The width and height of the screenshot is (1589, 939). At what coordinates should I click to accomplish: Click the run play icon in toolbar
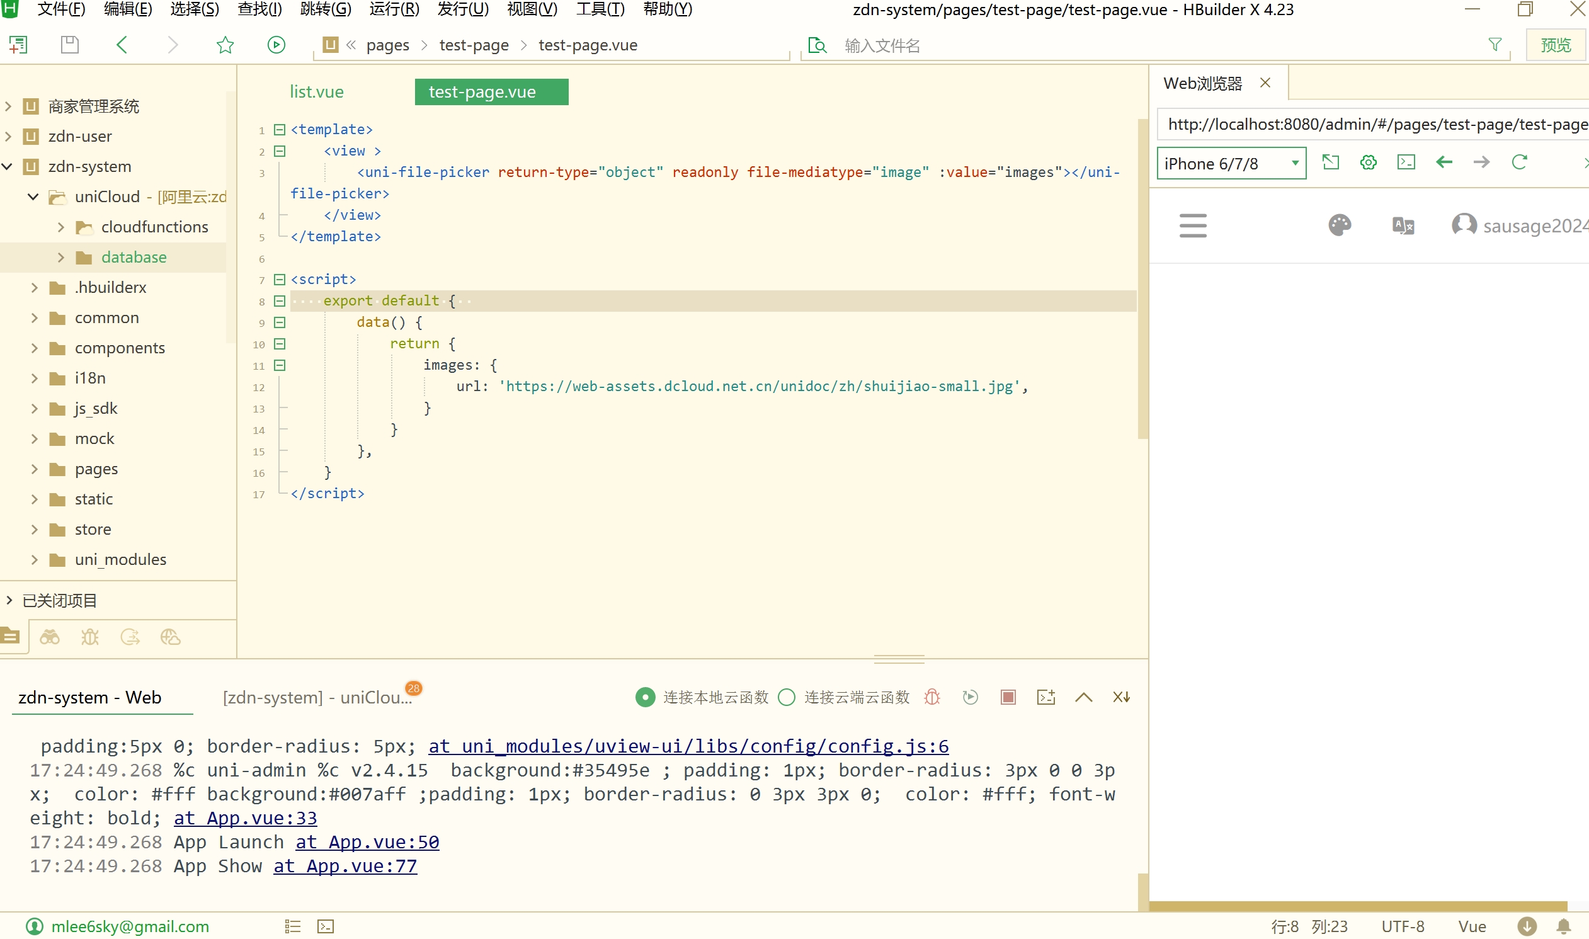[x=276, y=45]
